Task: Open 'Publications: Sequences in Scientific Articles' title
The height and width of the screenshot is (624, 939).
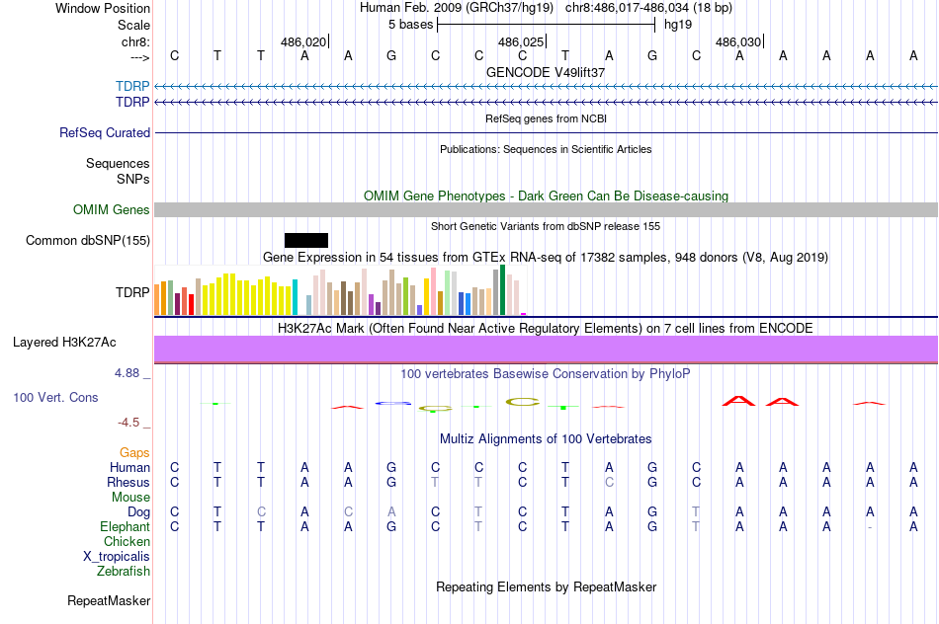Action: coord(546,149)
